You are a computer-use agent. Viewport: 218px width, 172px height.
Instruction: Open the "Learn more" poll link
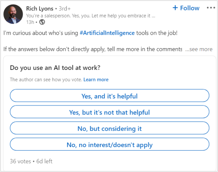click(x=96, y=79)
